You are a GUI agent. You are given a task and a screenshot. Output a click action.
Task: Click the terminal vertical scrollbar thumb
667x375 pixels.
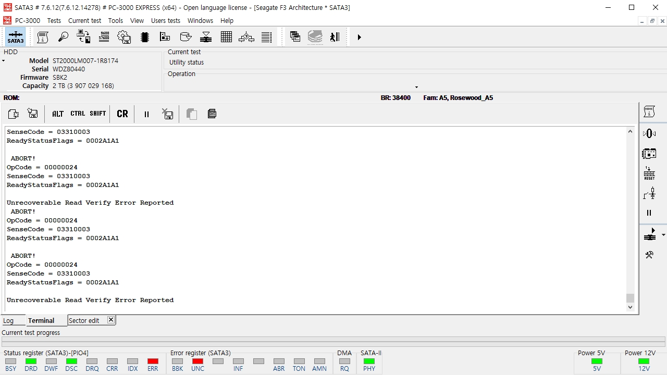pos(630,298)
